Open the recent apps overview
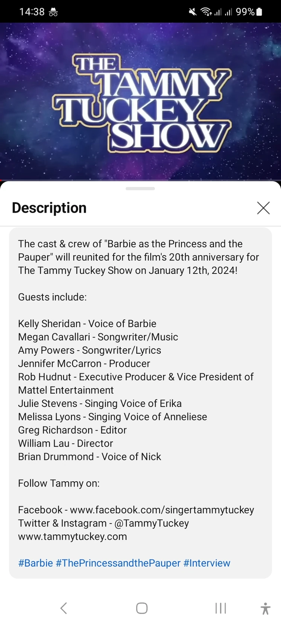281x626 pixels. pyautogui.click(x=220, y=608)
